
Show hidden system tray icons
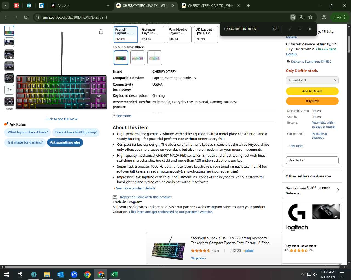coord(302,274)
